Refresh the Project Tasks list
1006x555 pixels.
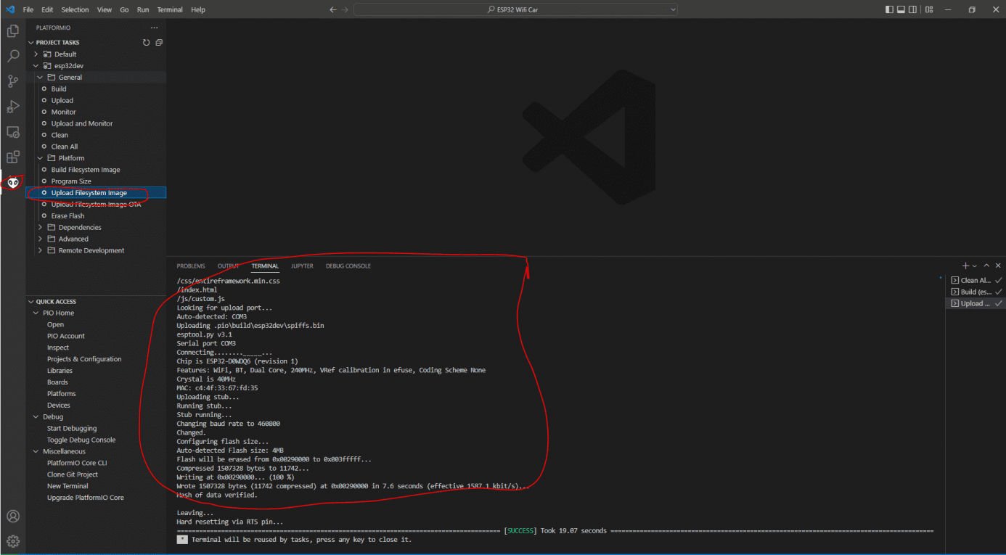tap(147, 43)
